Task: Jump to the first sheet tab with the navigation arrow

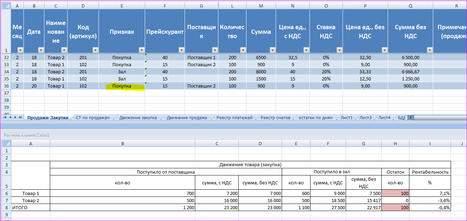Action: pos(5,117)
